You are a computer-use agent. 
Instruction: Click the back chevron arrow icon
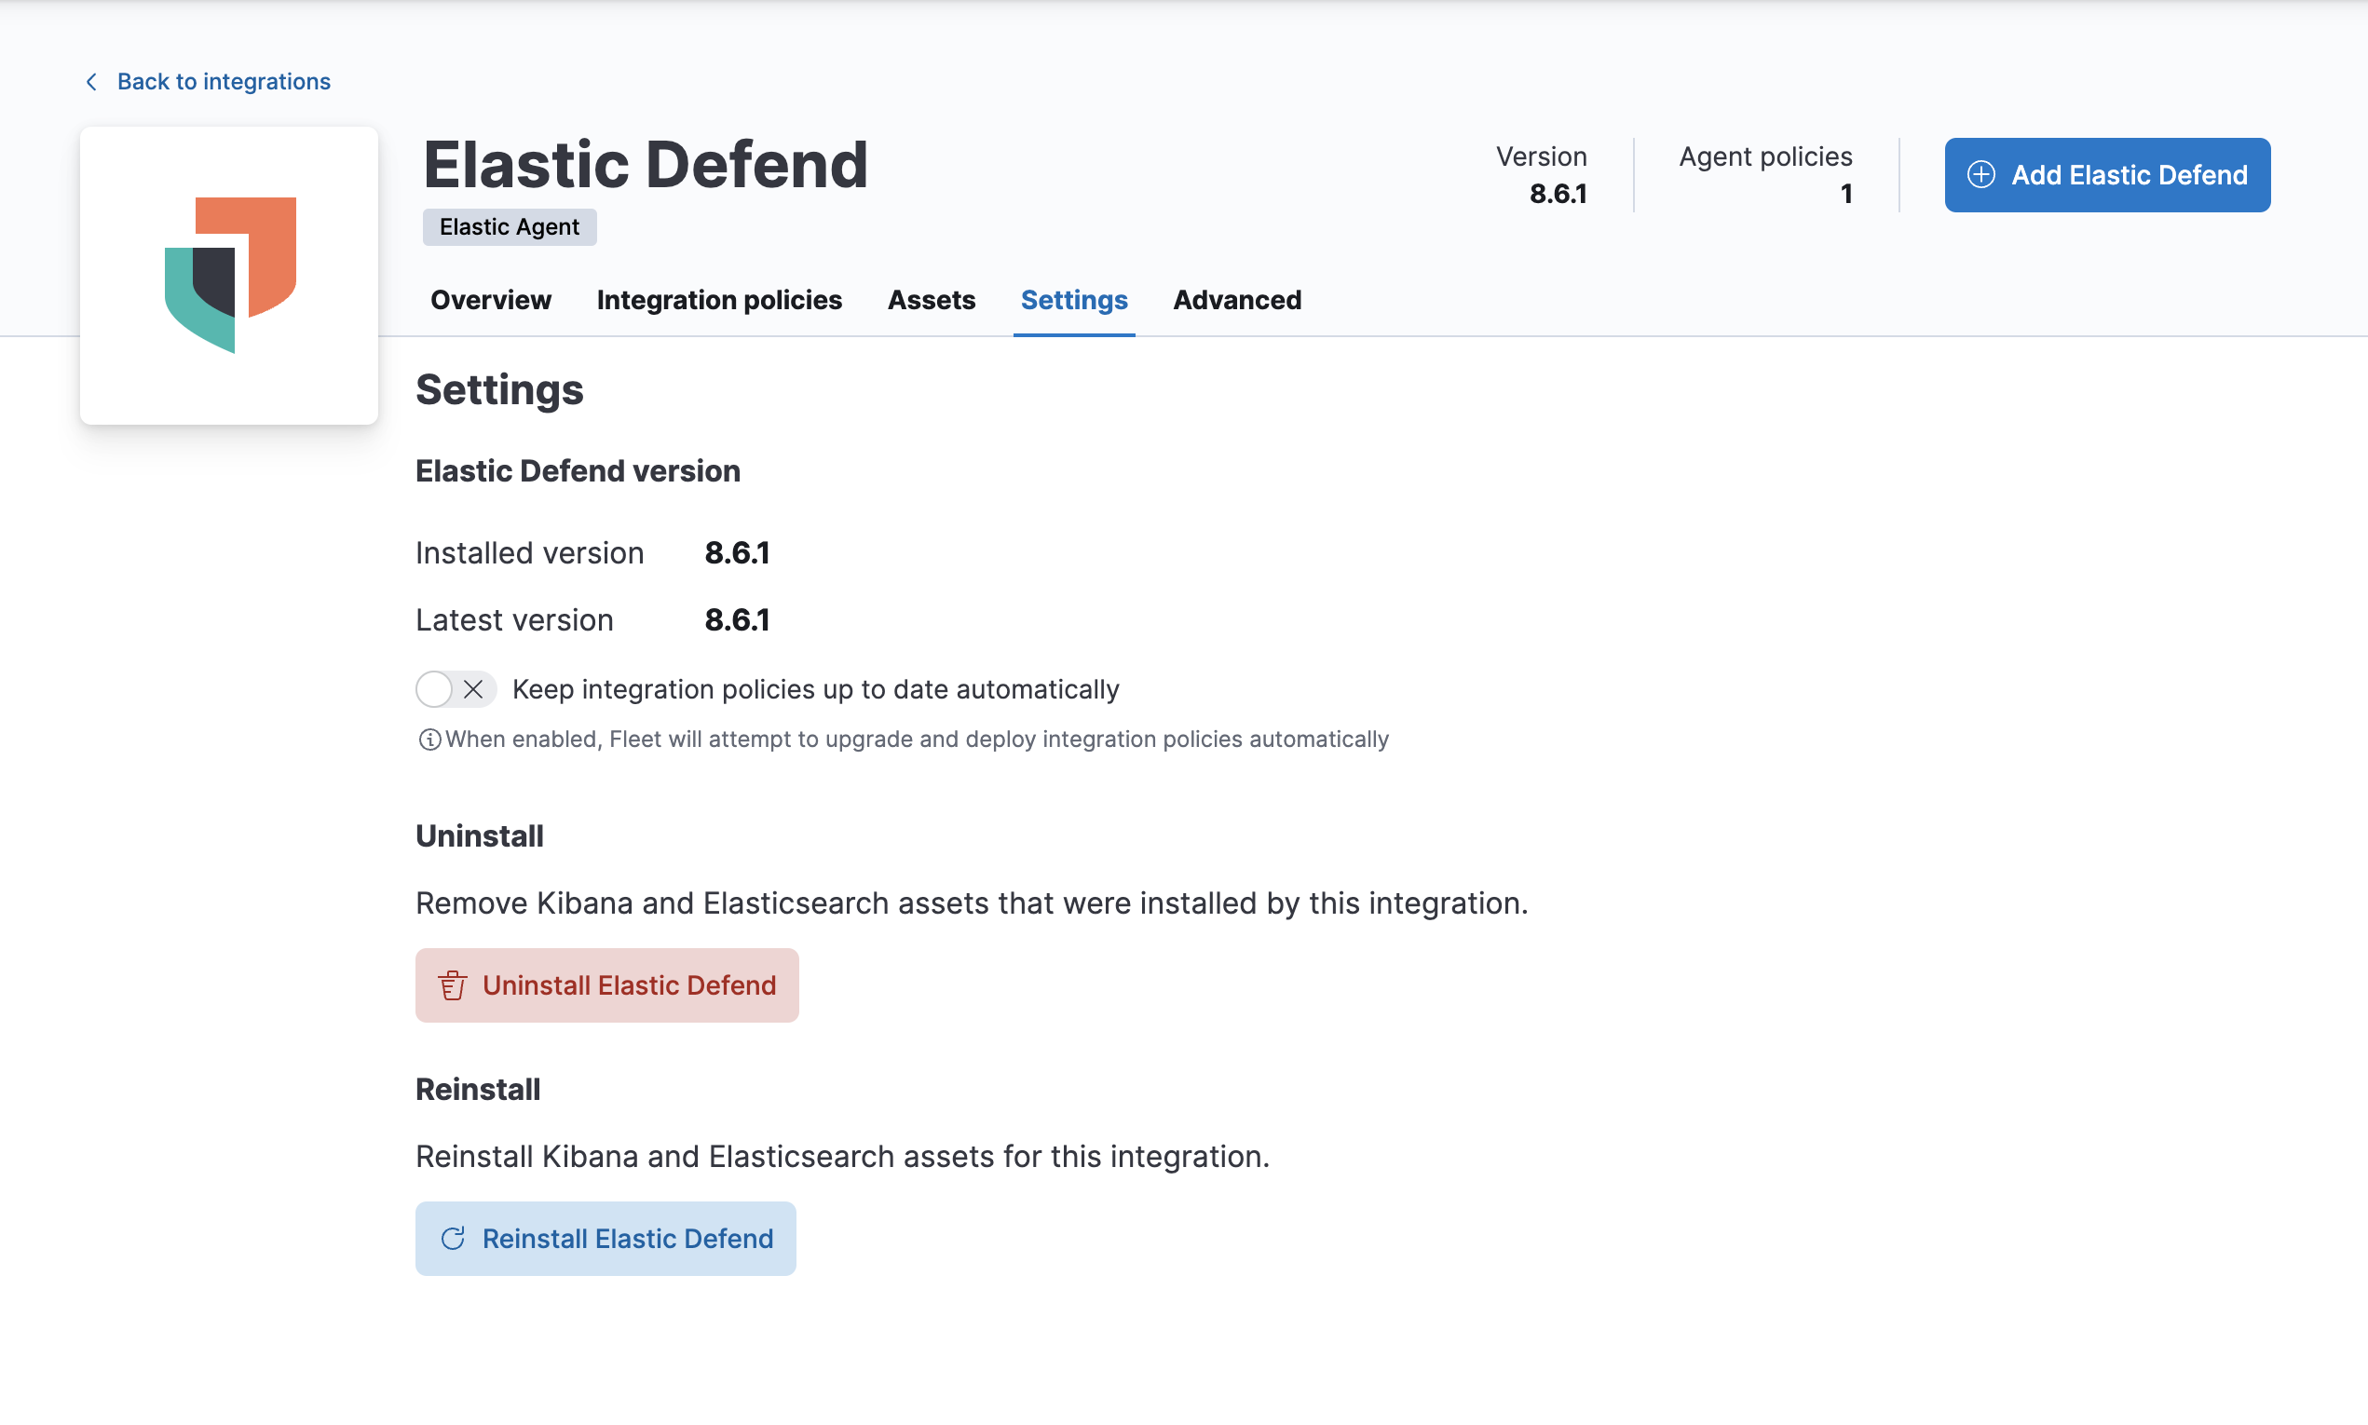tap(91, 82)
